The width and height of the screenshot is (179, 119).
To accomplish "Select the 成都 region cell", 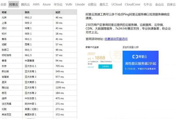I will (x=11, y=44).
